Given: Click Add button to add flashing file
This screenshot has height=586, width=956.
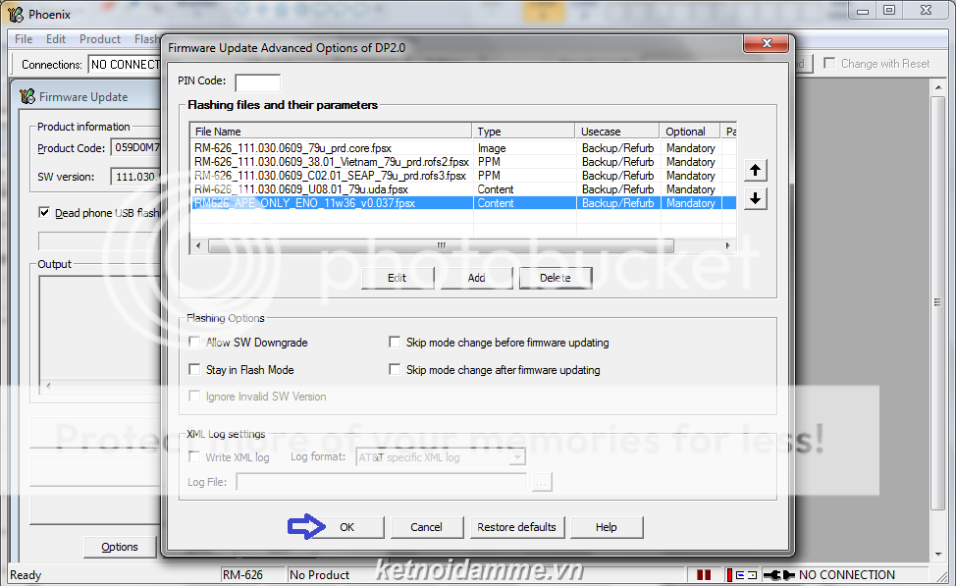Looking at the screenshot, I should (476, 278).
